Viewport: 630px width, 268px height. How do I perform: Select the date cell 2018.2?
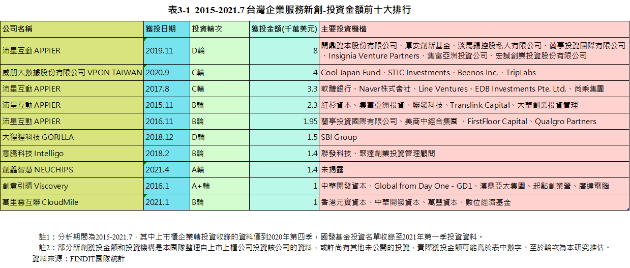point(167,154)
